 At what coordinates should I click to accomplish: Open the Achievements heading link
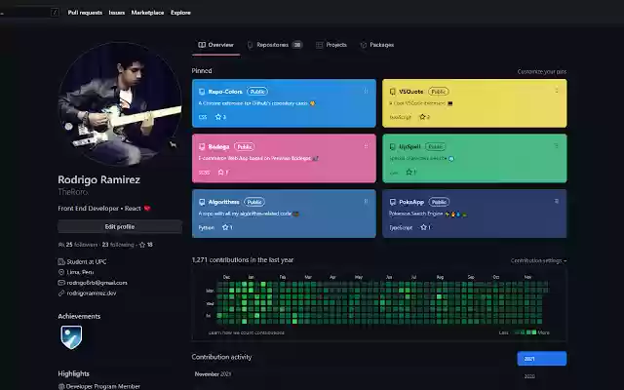click(79, 316)
